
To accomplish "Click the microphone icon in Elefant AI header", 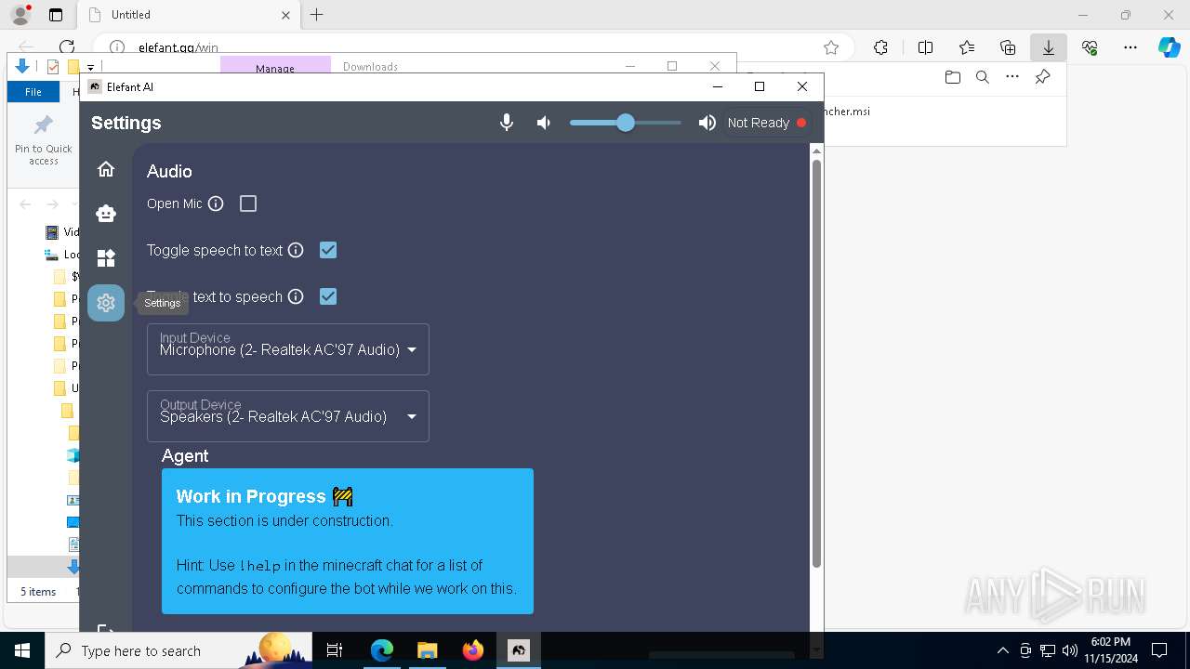I will (507, 123).
